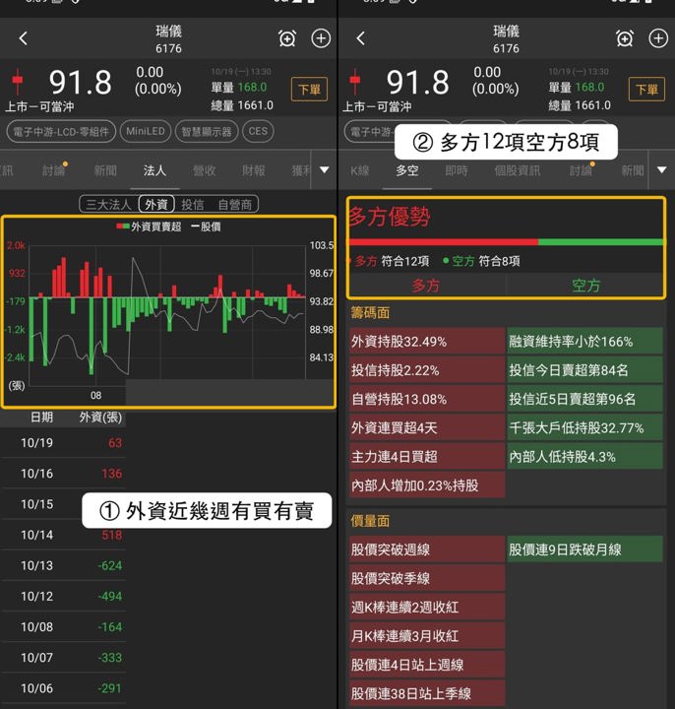Add stock to watchlist on left screen
This screenshot has height=709, width=675.
pyautogui.click(x=321, y=38)
